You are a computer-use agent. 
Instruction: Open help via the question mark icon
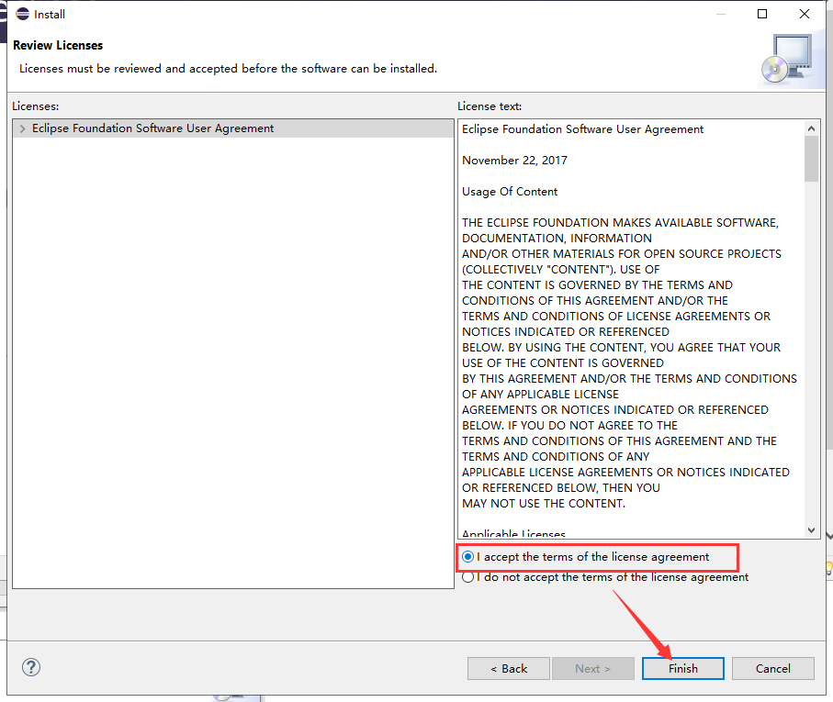pos(31,667)
